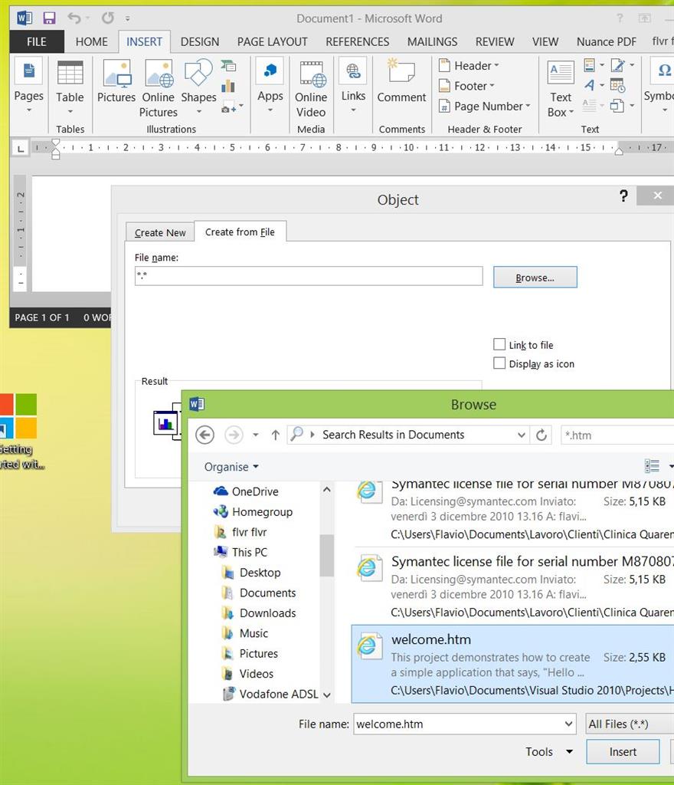Screen dimensions: 674x785
Task: Open the MAILINGS ribbon tab
Action: pyautogui.click(x=432, y=41)
